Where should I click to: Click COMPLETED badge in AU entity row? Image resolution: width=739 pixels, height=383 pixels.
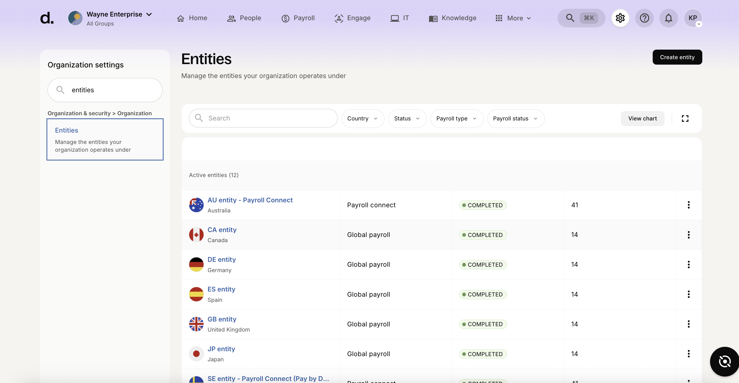tap(483, 205)
